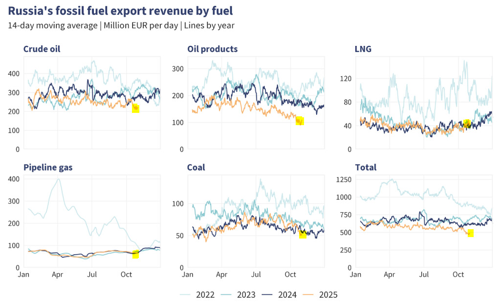The height and width of the screenshot is (305, 500).
Task: Click the Pipeline gas panel heading
Action: pos(48,168)
